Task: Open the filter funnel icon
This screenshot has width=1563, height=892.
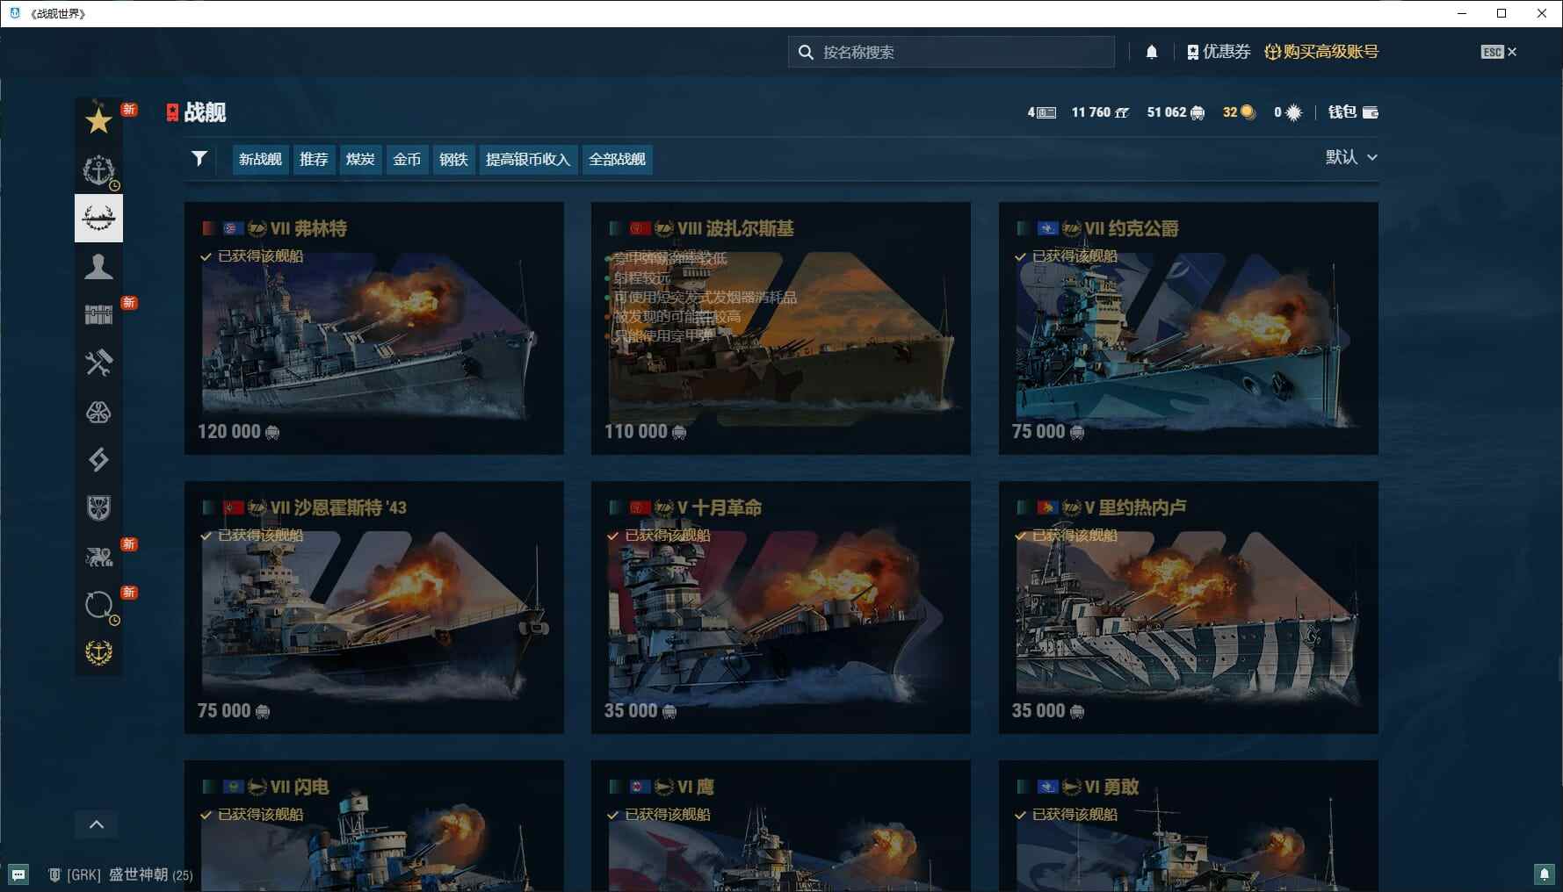Action: coord(199,158)
